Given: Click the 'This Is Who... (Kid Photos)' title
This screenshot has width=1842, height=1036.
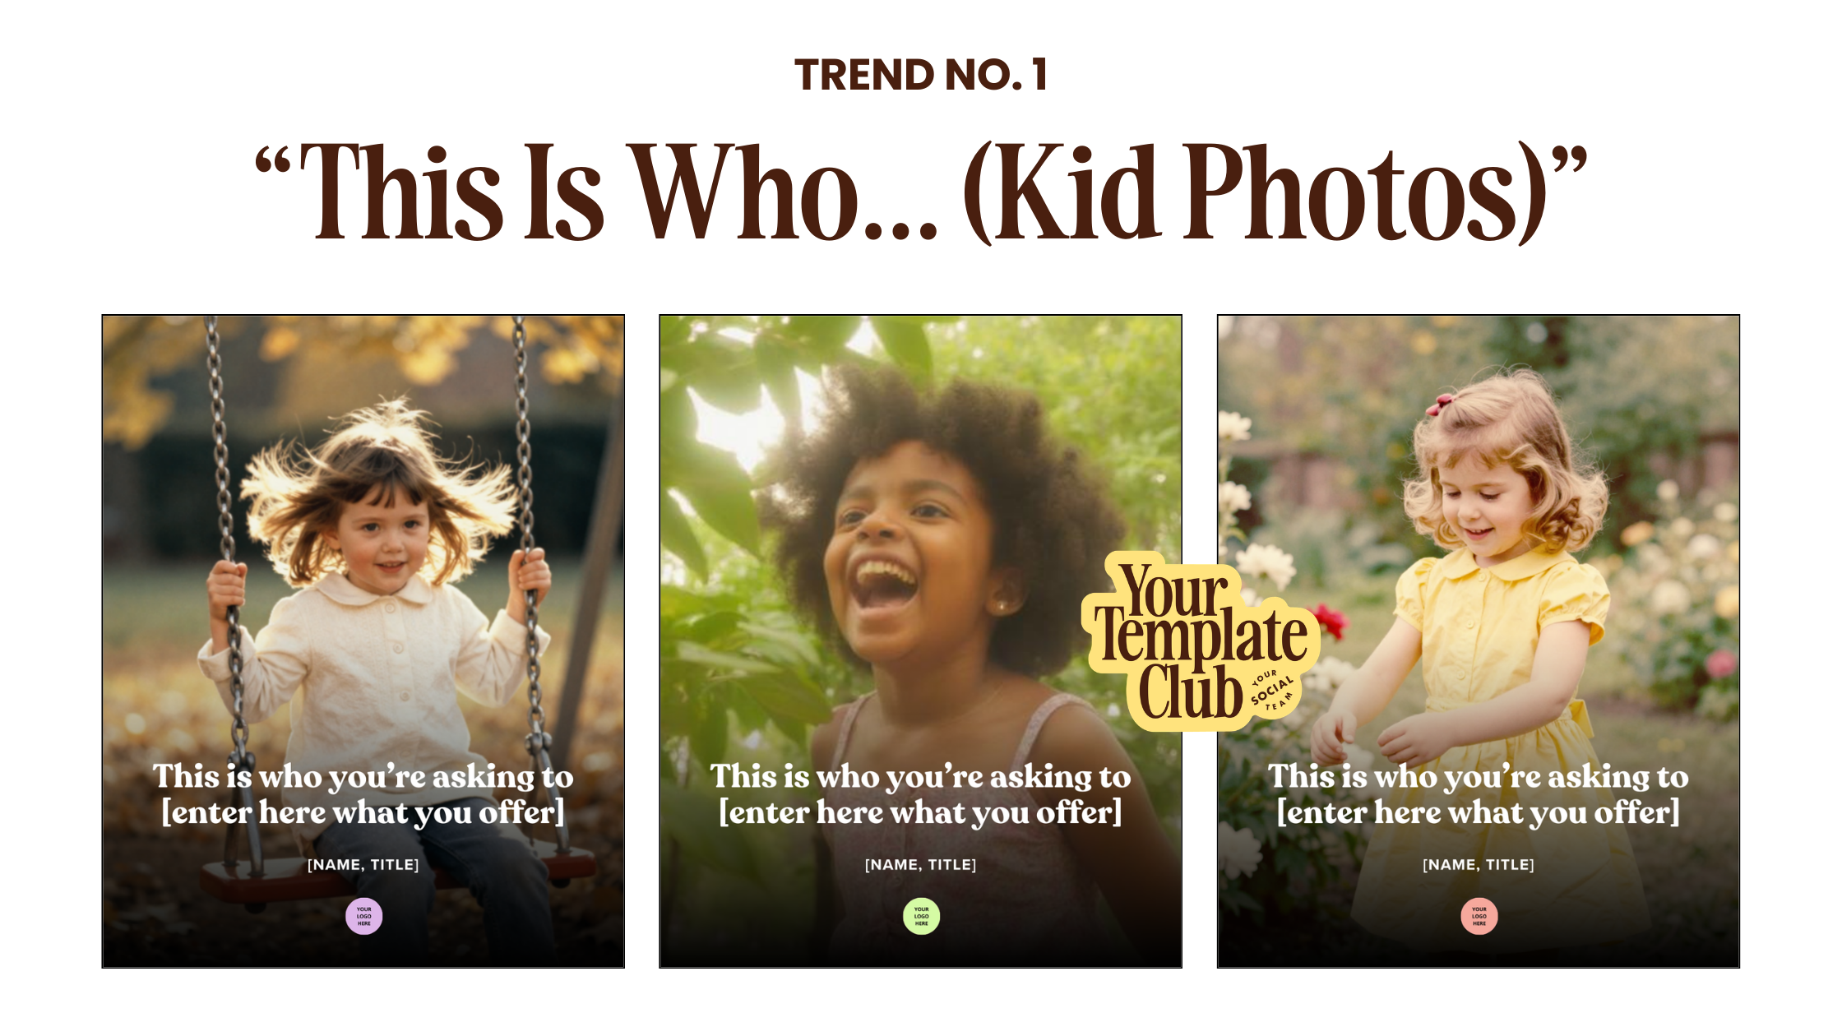Looking at the screenshot, I should (x=921, y=193).
